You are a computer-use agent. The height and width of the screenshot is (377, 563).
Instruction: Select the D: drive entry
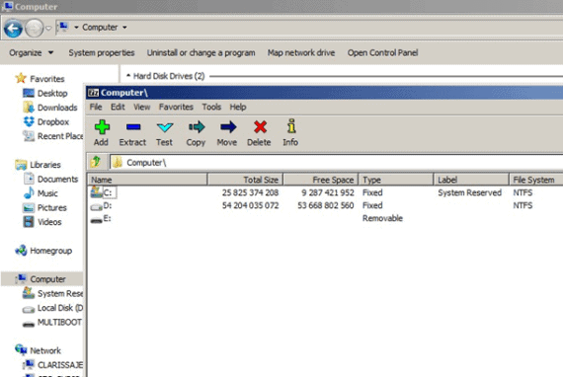click(x=102, y=206)
